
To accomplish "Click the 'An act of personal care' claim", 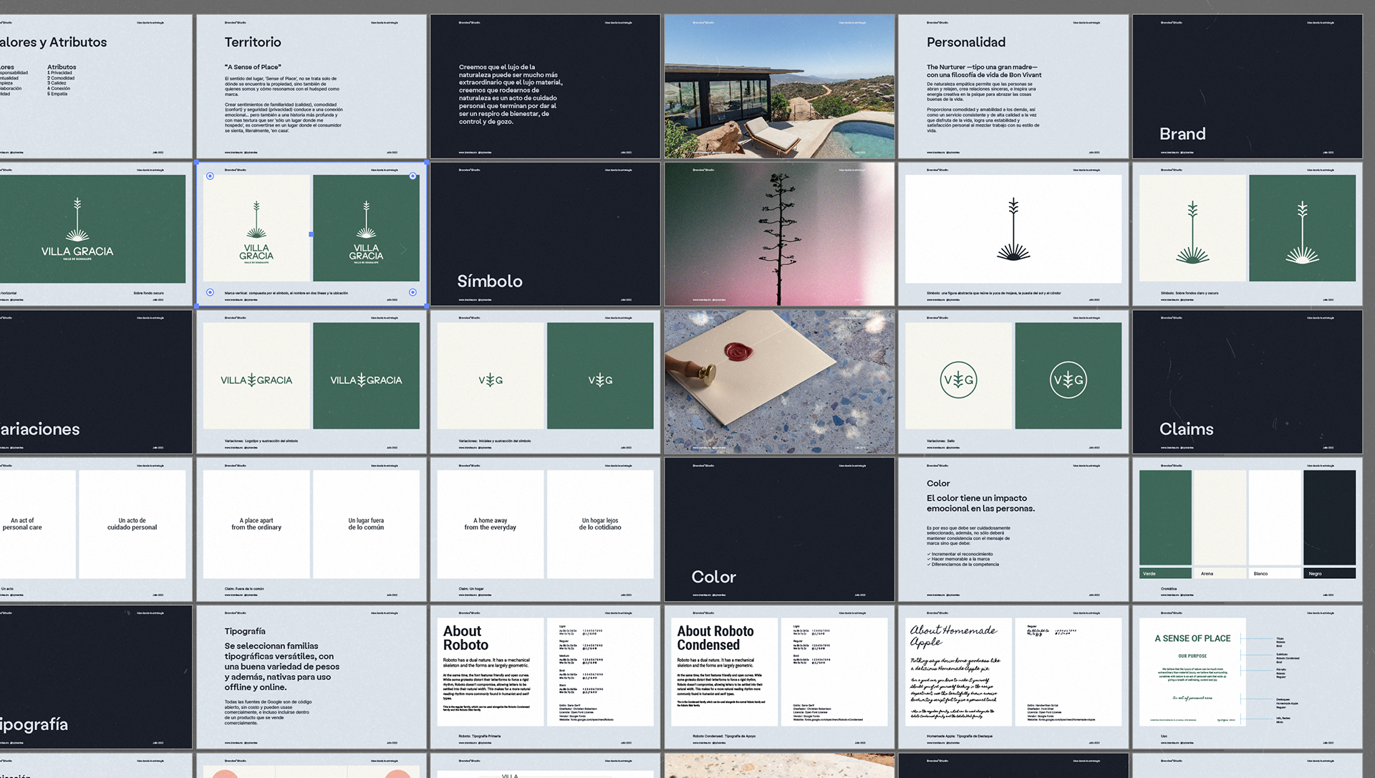I will (x=22, y=524).
